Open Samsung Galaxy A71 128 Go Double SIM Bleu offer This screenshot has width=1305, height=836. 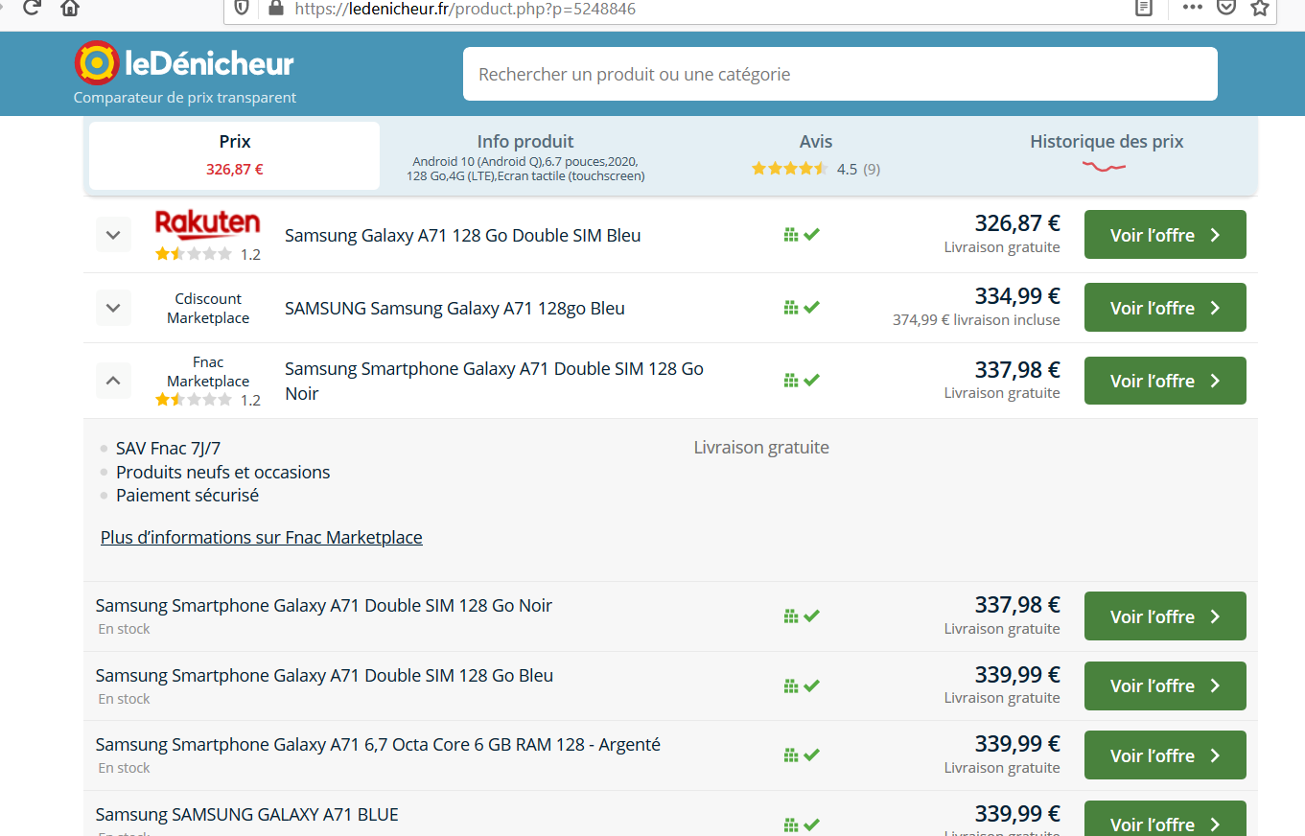(x=463, y=235)
